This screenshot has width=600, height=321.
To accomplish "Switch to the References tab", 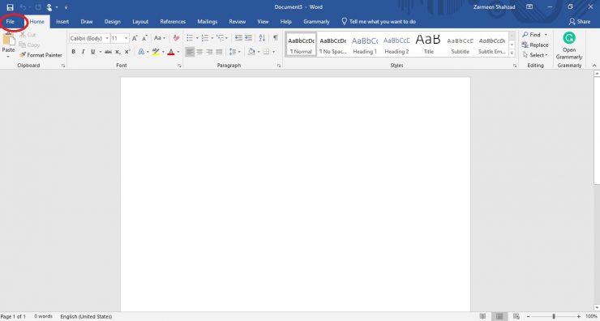I will (173, 21).
